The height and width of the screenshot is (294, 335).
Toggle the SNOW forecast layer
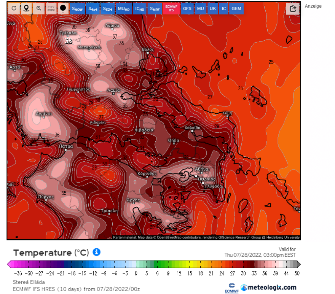tap(77, 8)
